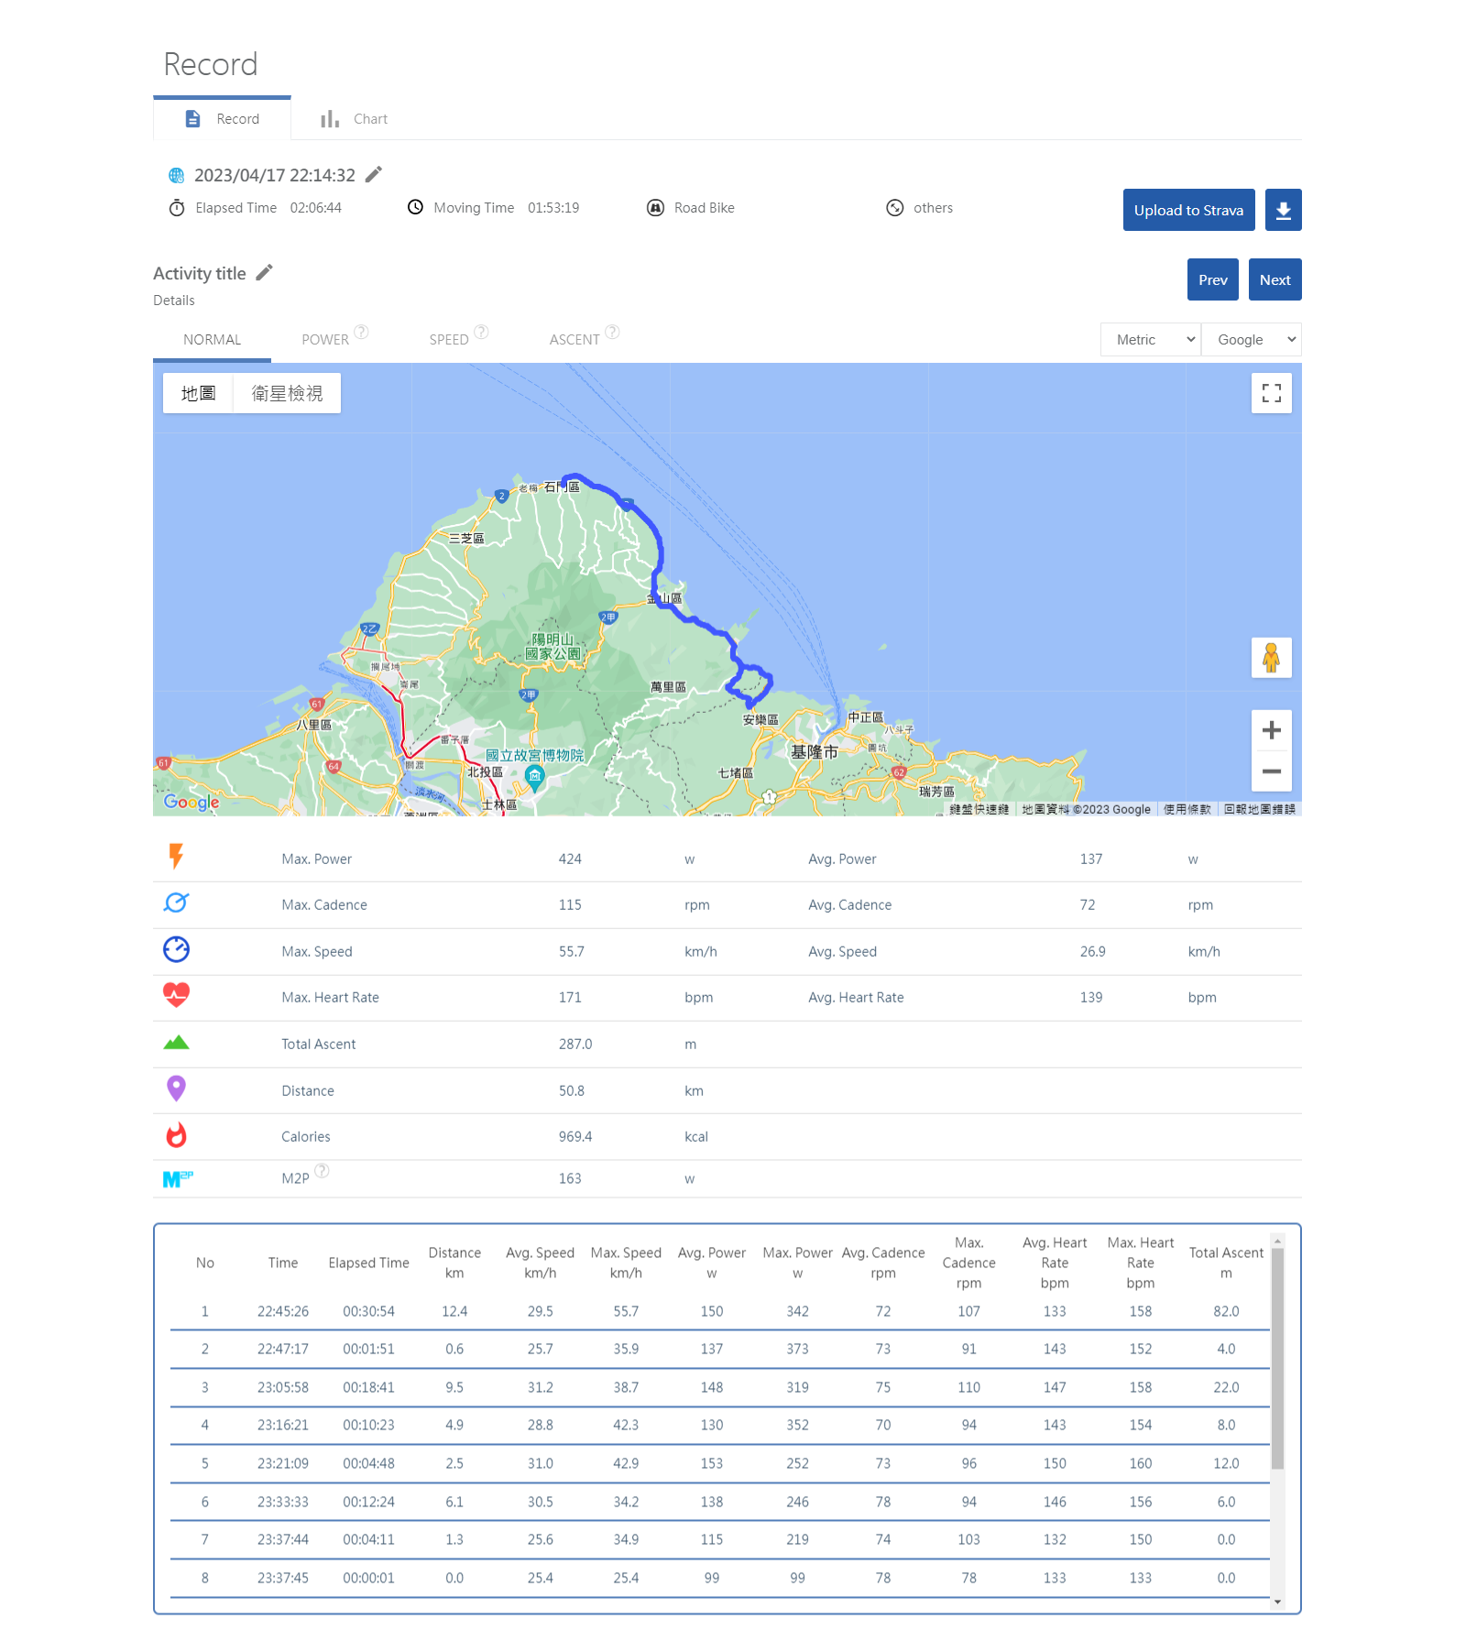Open the Google map provider dropdown
Viewport: 1466px width, 1630px height.
[x=1252, y=339]
